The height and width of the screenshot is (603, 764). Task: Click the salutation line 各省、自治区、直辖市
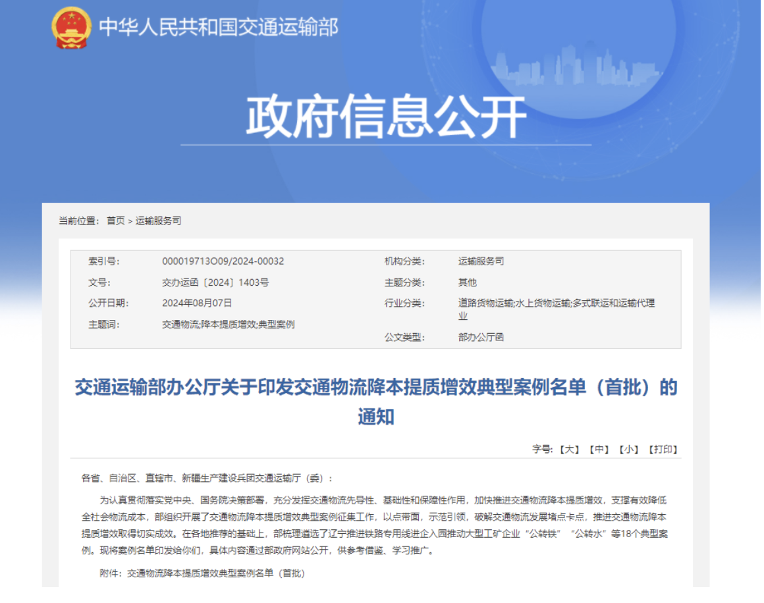(x=207, y=479)
